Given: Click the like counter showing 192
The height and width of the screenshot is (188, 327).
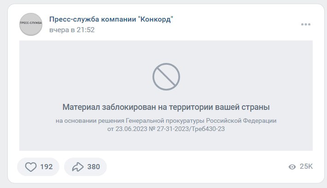Looking at the screenshot, I should tap(47, 167).
